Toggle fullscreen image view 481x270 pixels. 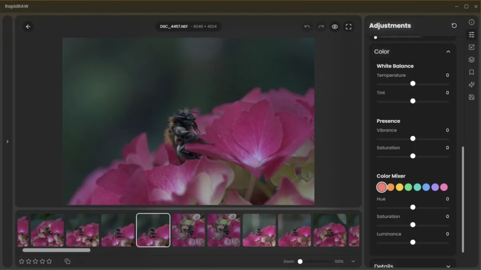click(349, 27)
